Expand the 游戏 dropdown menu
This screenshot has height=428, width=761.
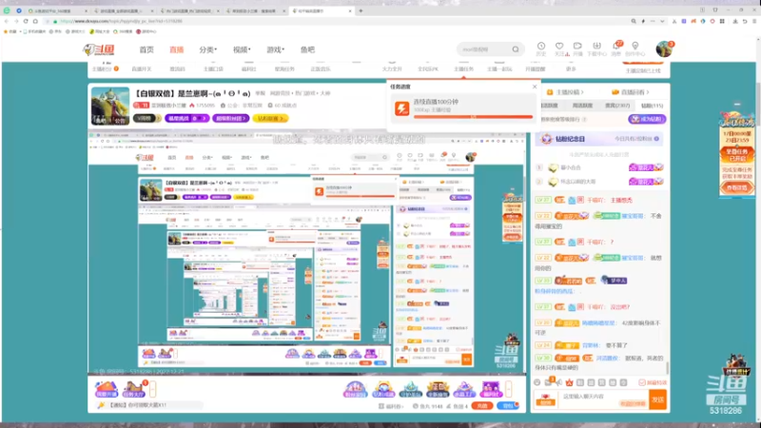click(275, 49)
